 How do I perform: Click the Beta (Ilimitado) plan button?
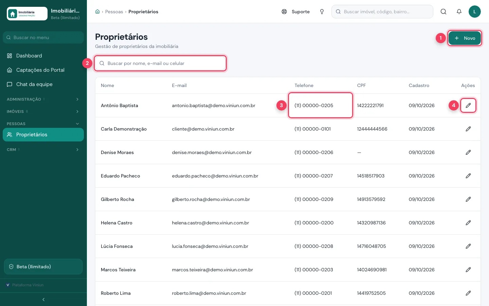pyautogui.click(x=43, y=267)
